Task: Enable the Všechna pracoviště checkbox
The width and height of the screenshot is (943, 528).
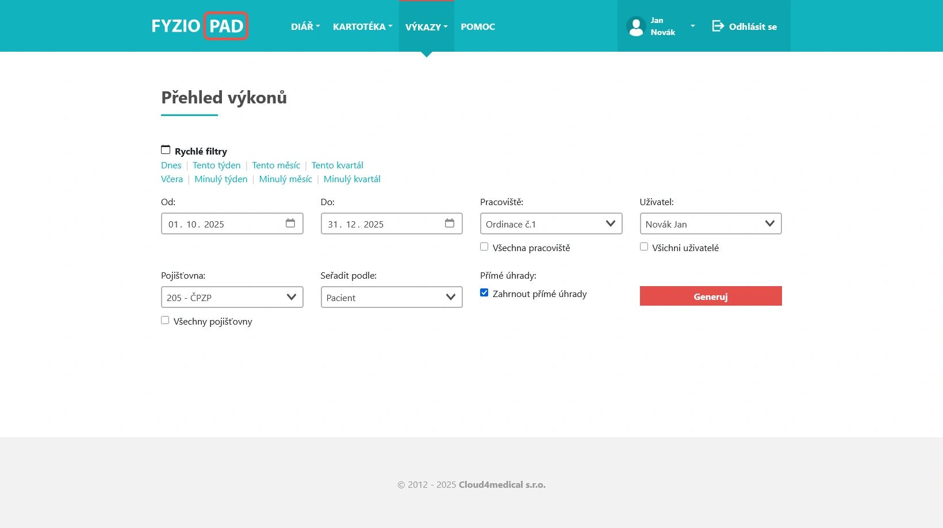Action: pyautogui.click(x=484, y=246)
